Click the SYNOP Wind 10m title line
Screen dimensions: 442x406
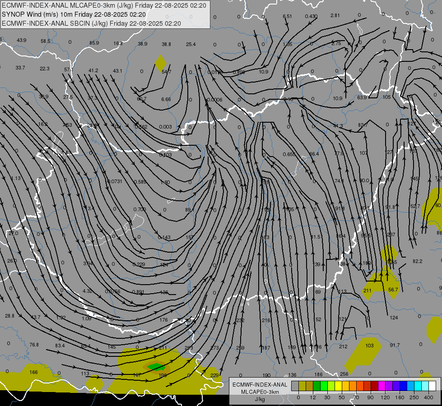tap(74, 14)
